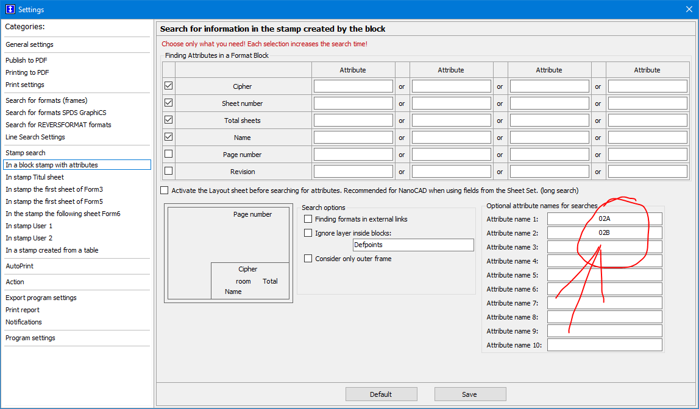Viewport: 699px width, 409px height.
Task: Click the Defpoints layer text field
Action: click(x=413, y=245)
